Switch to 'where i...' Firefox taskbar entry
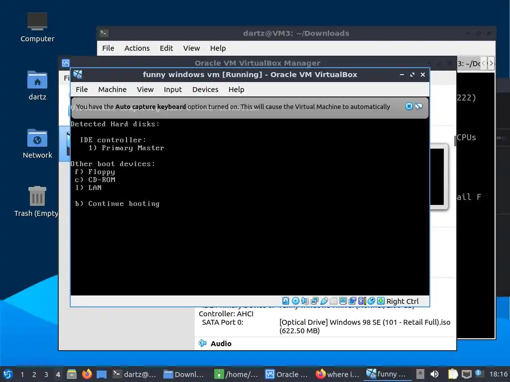This screenshot has height=382, width=510. 337,374
